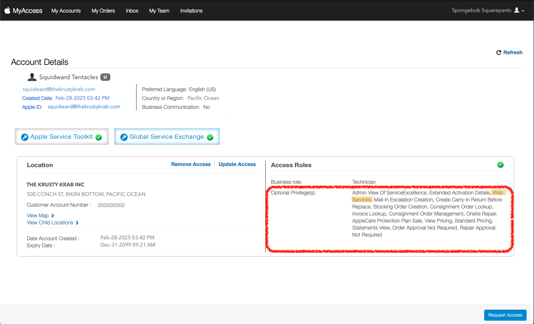
Task: Click the Request Access button
Action: 505,315
